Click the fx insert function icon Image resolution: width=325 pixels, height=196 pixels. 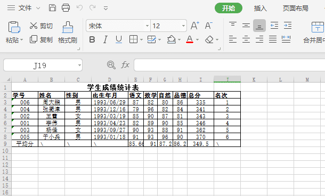(125, 65)
